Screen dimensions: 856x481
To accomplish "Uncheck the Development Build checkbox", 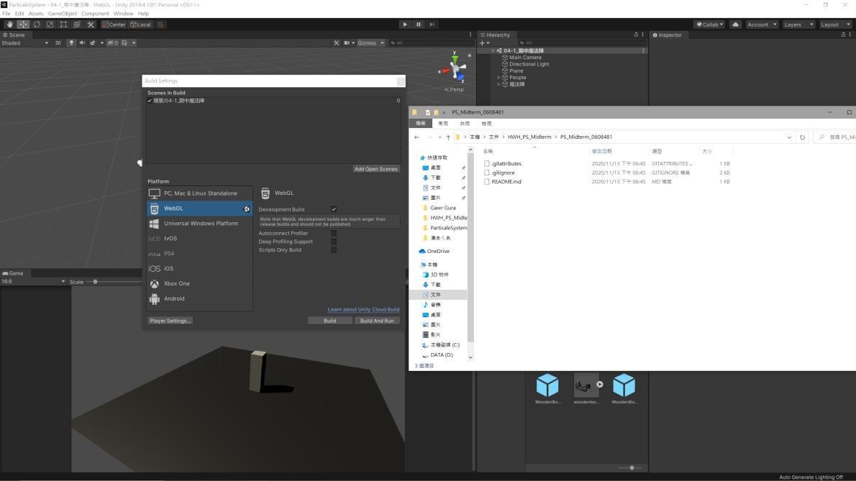I will click(334, 209).
